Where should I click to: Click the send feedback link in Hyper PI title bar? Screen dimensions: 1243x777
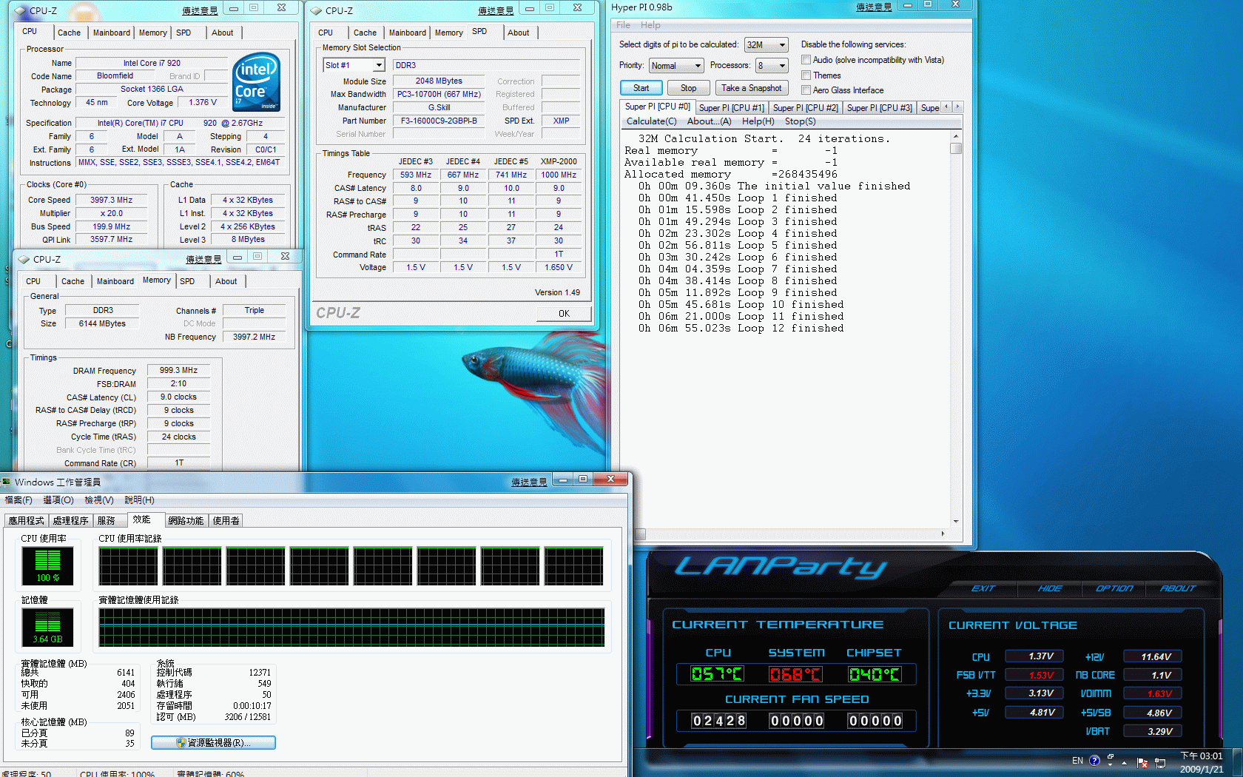pos(874,7)
